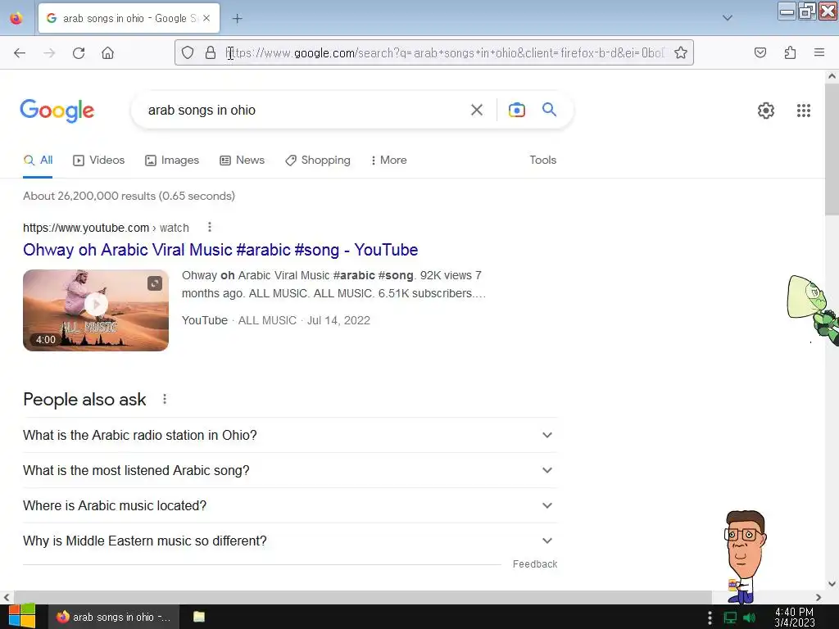Open People also ask options menu
Viewport: 839px width, 629px height.
[165, 399]
